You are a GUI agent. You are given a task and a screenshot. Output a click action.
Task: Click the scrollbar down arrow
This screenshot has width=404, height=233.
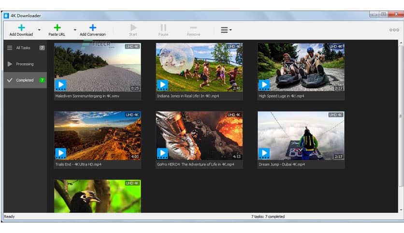[401, 209]
